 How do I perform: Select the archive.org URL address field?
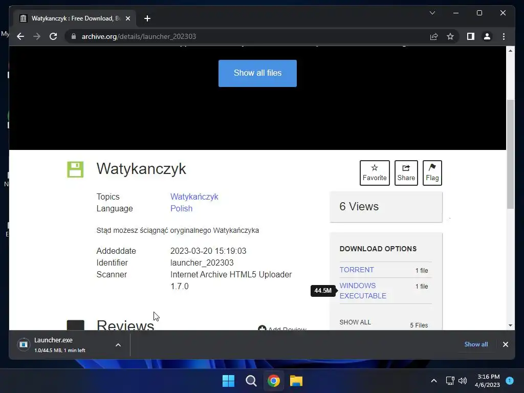139,36
